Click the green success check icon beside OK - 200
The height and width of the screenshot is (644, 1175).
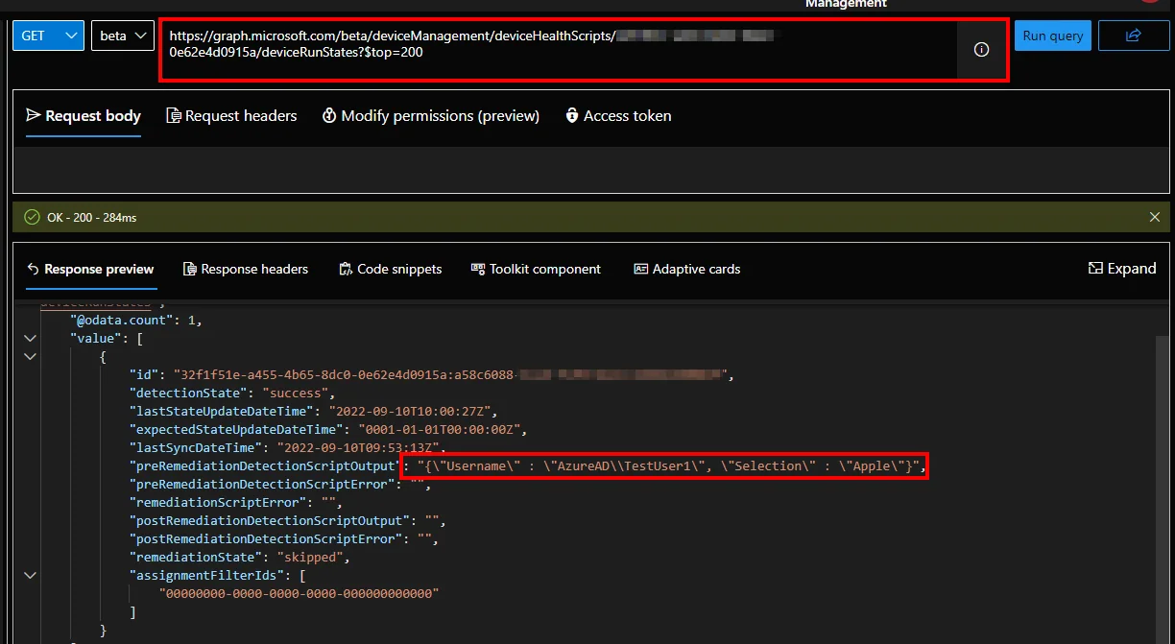32,218
